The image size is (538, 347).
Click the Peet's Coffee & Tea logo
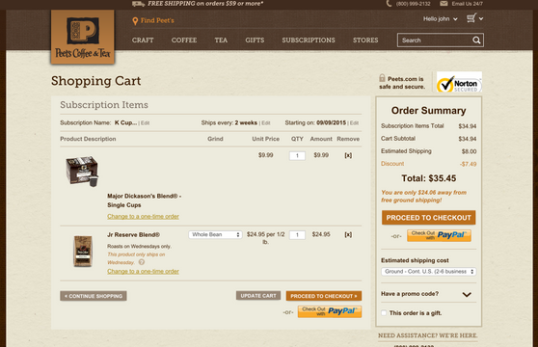tap(83, 37)
